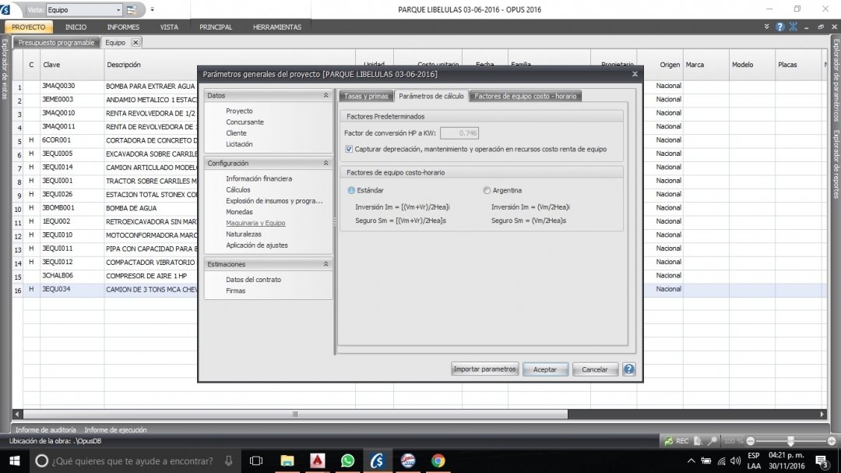841x473 pixels.
Task: Click the zoom slider handle
Action: point(790,441)
